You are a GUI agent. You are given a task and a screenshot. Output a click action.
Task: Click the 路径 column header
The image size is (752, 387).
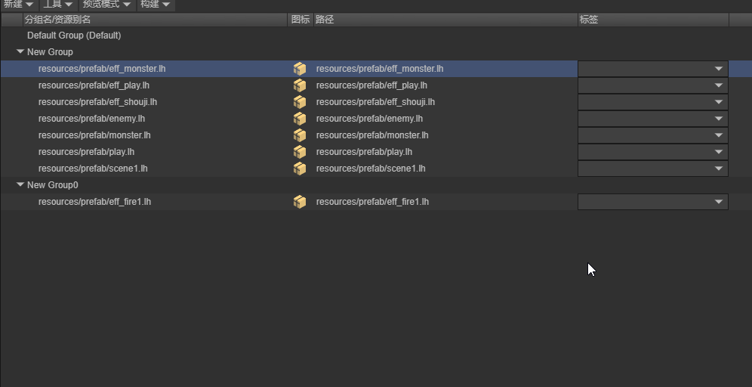coord(445,20)
